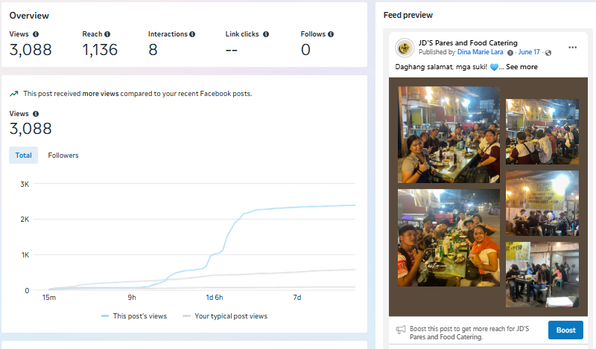
Task: Open the large top-left group photo
Action: [448, 134]
